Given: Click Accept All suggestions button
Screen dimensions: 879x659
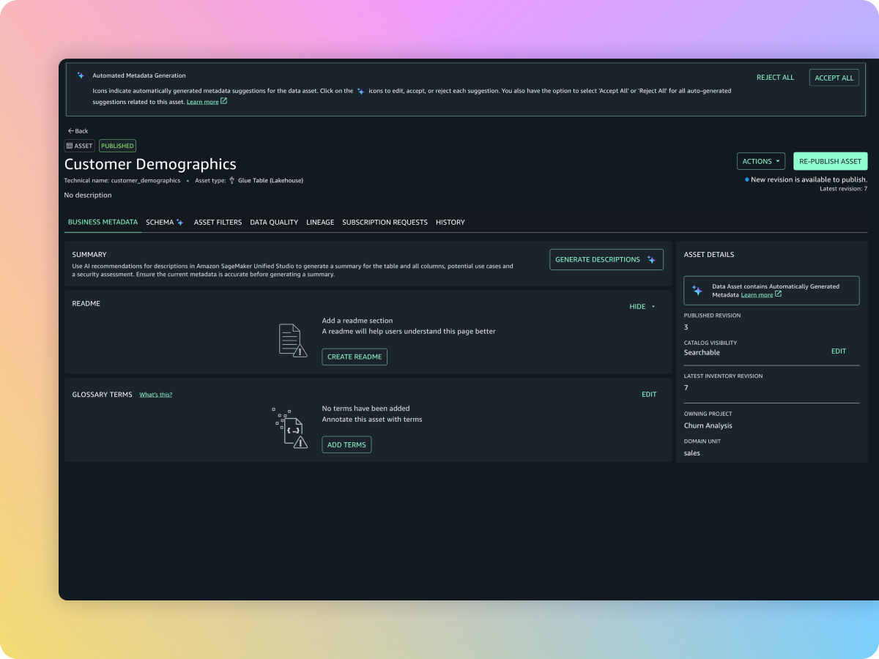Looking at the screenshot, I should (834, 78).
